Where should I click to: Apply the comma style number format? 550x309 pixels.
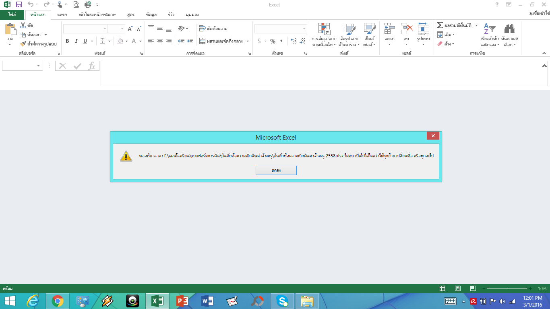click(281, 41)
